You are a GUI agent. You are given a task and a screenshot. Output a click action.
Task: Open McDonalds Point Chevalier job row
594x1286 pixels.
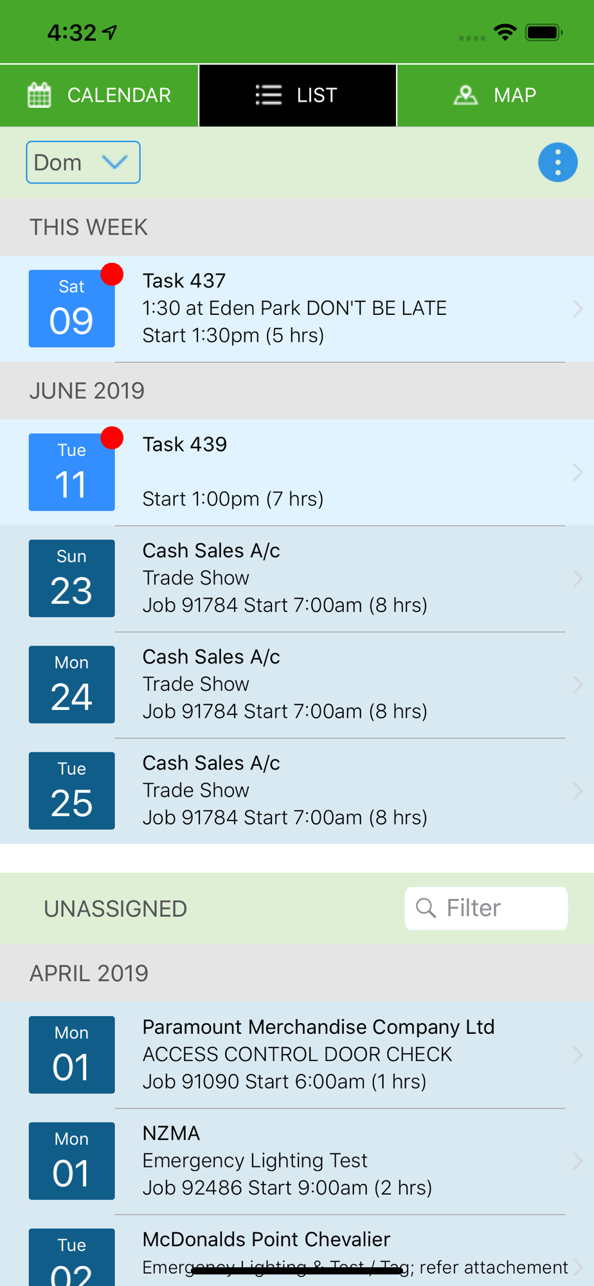[297, 1251]
